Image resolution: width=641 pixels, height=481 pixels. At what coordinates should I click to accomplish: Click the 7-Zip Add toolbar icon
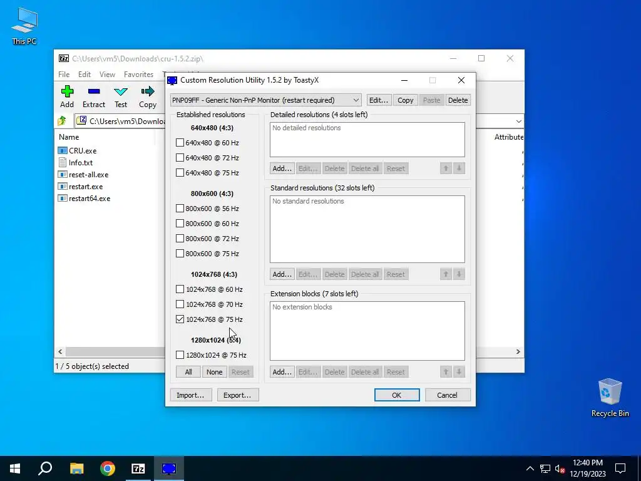tap(67, 91)
